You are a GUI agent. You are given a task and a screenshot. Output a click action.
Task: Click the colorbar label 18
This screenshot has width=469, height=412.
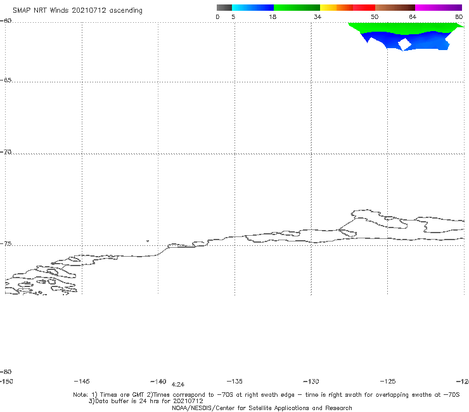point(273,16)
